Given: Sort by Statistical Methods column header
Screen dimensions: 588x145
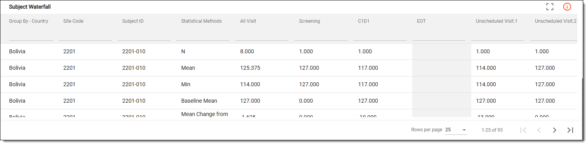Looking at the screenshot, I should tap(201, 21).
